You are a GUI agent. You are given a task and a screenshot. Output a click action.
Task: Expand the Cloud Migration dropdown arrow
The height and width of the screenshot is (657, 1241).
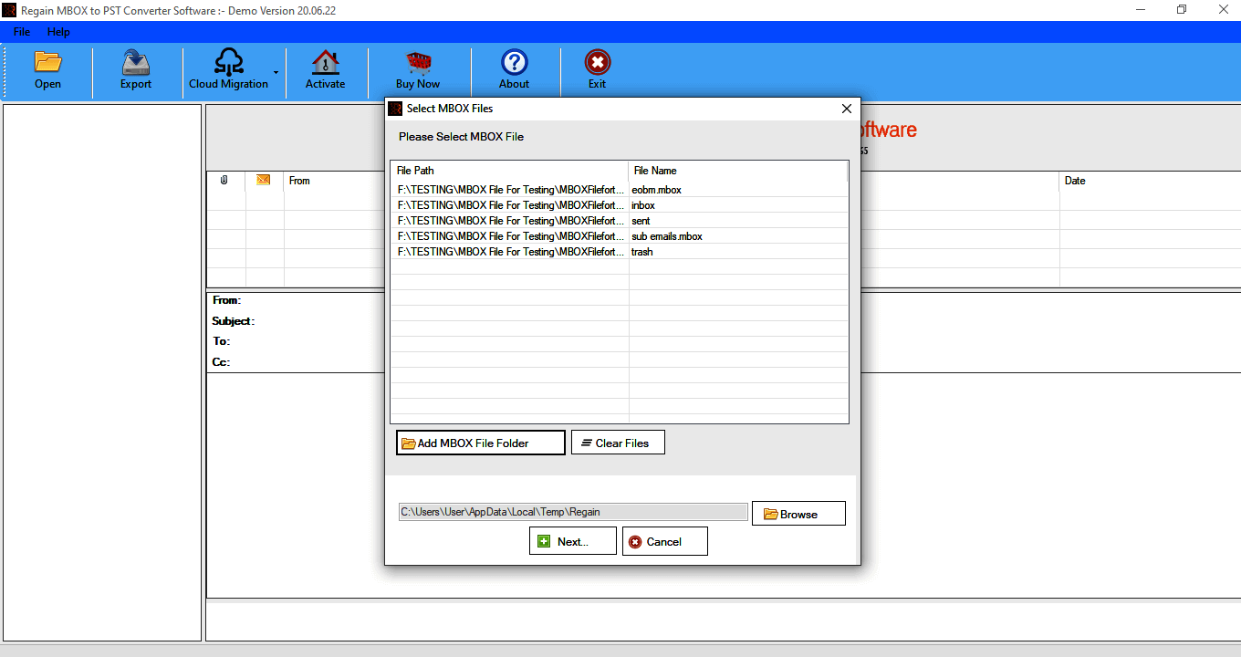[x=276, y=72]
